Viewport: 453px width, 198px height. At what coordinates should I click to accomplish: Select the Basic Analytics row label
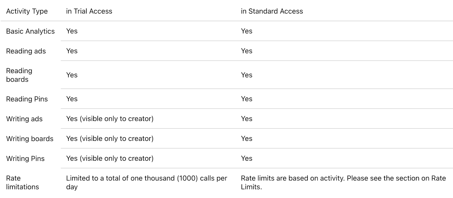30,31
